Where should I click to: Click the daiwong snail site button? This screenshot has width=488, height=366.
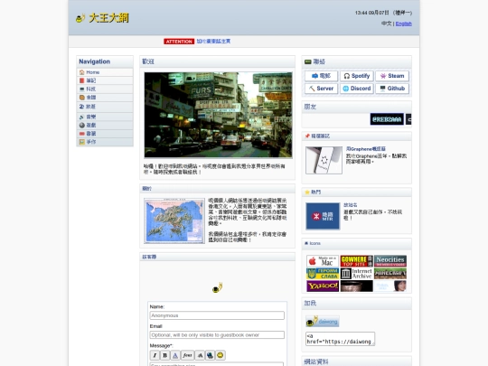click(323, 321)
